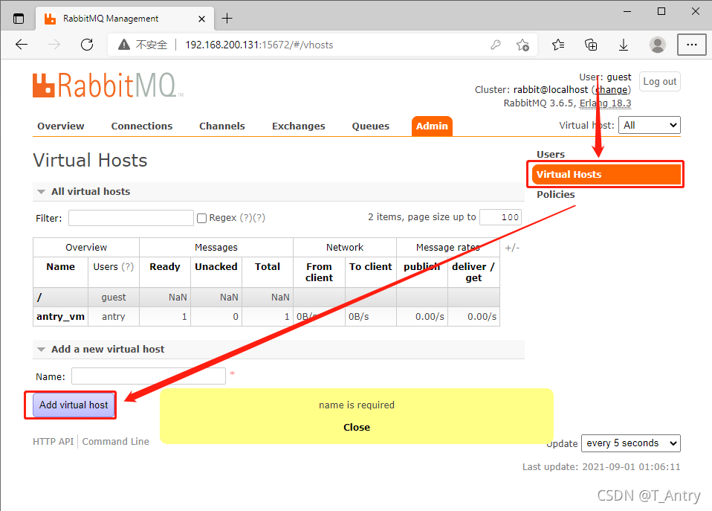Open the HTTP API link
Image resolution: width=712 pixels, height=511 pixels.
[53, 441]
